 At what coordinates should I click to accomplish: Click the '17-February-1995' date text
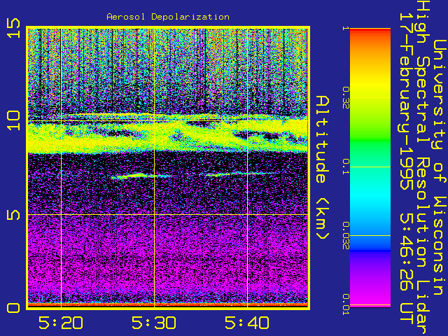406,101
